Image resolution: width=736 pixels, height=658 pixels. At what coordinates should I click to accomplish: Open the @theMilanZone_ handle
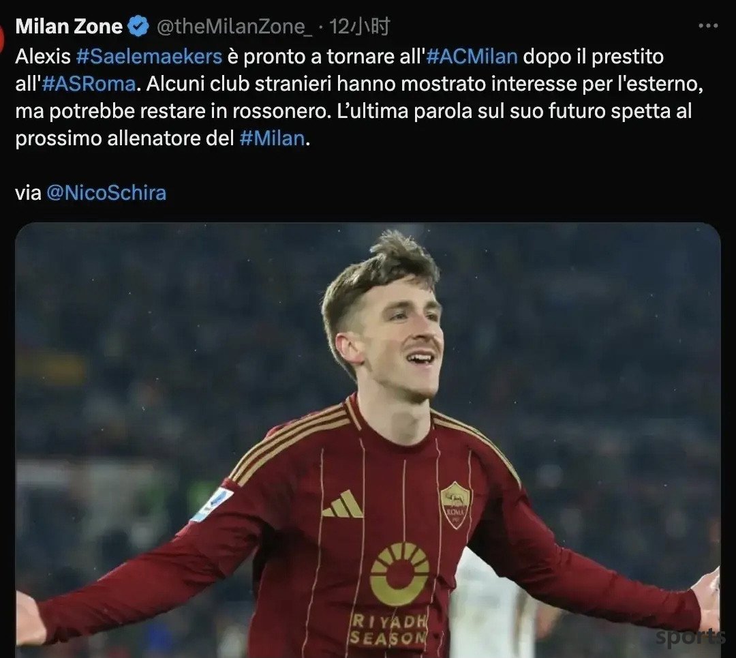click(x=234, y=27)
